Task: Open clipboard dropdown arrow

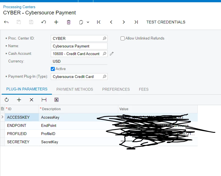Action: (88, 22)
